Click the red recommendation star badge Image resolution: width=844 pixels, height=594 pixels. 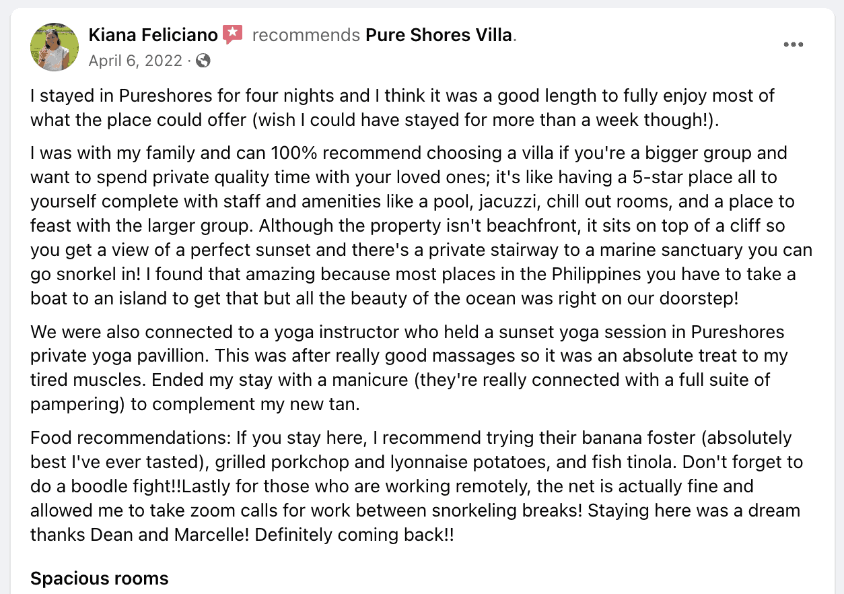pyautogui.click(x=233, y=34)
